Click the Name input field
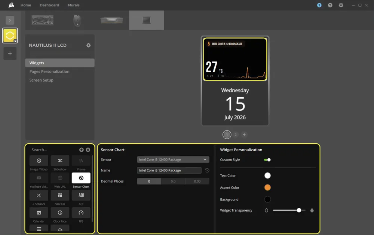The image size is (374, 235). pyautogui.click(x=169, y=170)
